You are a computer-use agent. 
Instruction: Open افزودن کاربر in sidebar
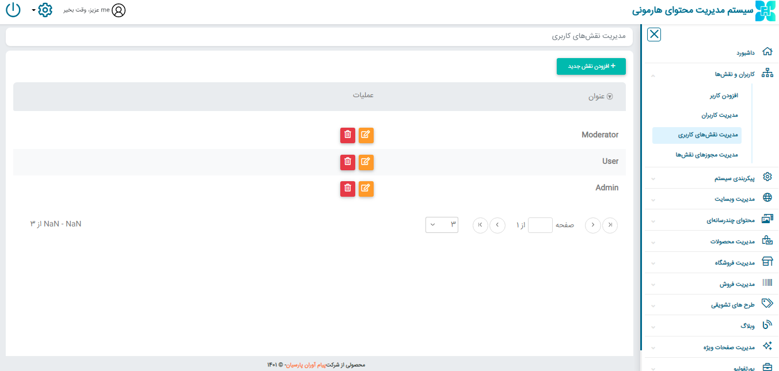pyautogui.click(x=723, y=95)
